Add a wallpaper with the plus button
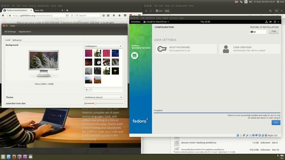 click(x=87, y=89)
